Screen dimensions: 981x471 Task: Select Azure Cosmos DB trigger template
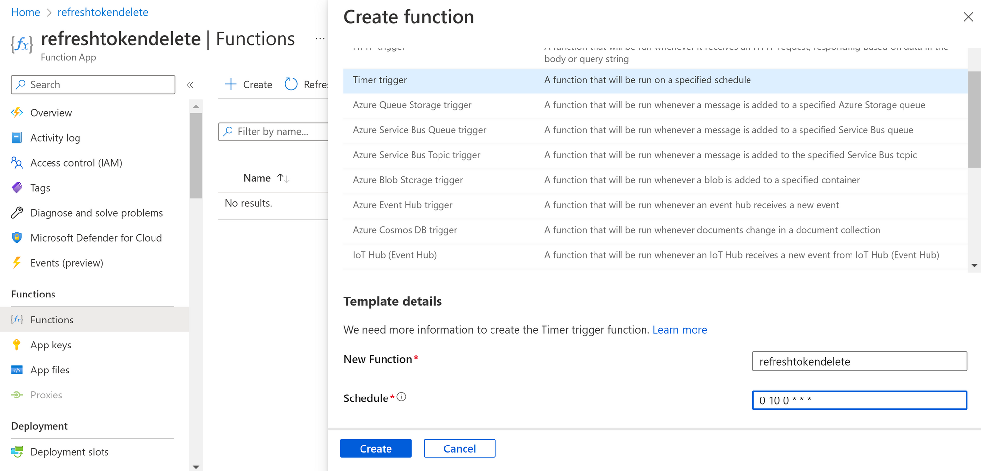coord(655,230)
